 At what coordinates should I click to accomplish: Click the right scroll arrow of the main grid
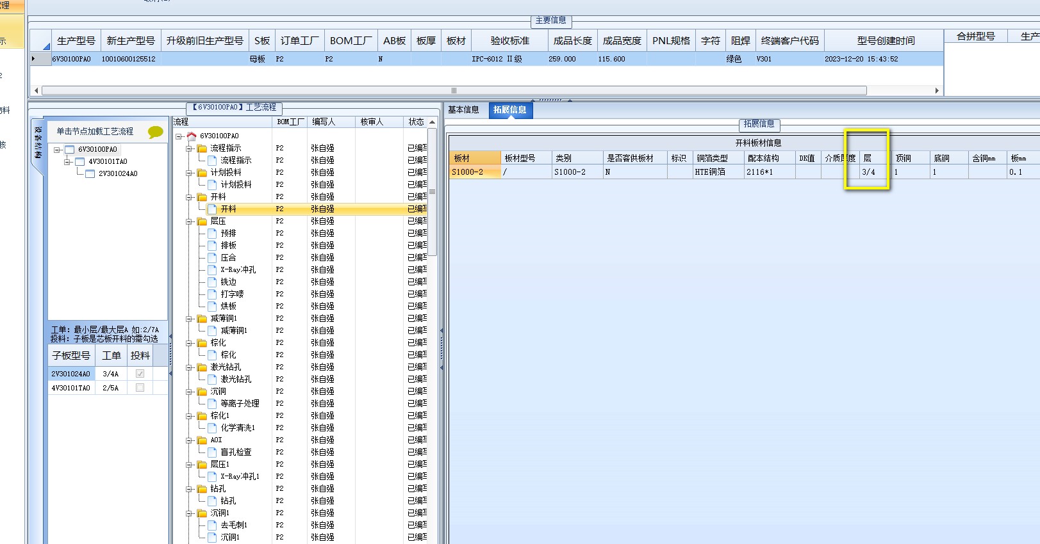937,90
